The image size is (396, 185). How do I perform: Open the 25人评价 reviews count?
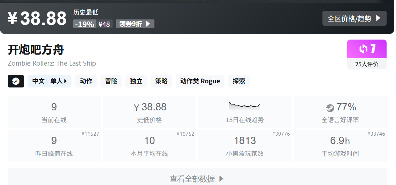pyautogui.click(x=367, y=64)
